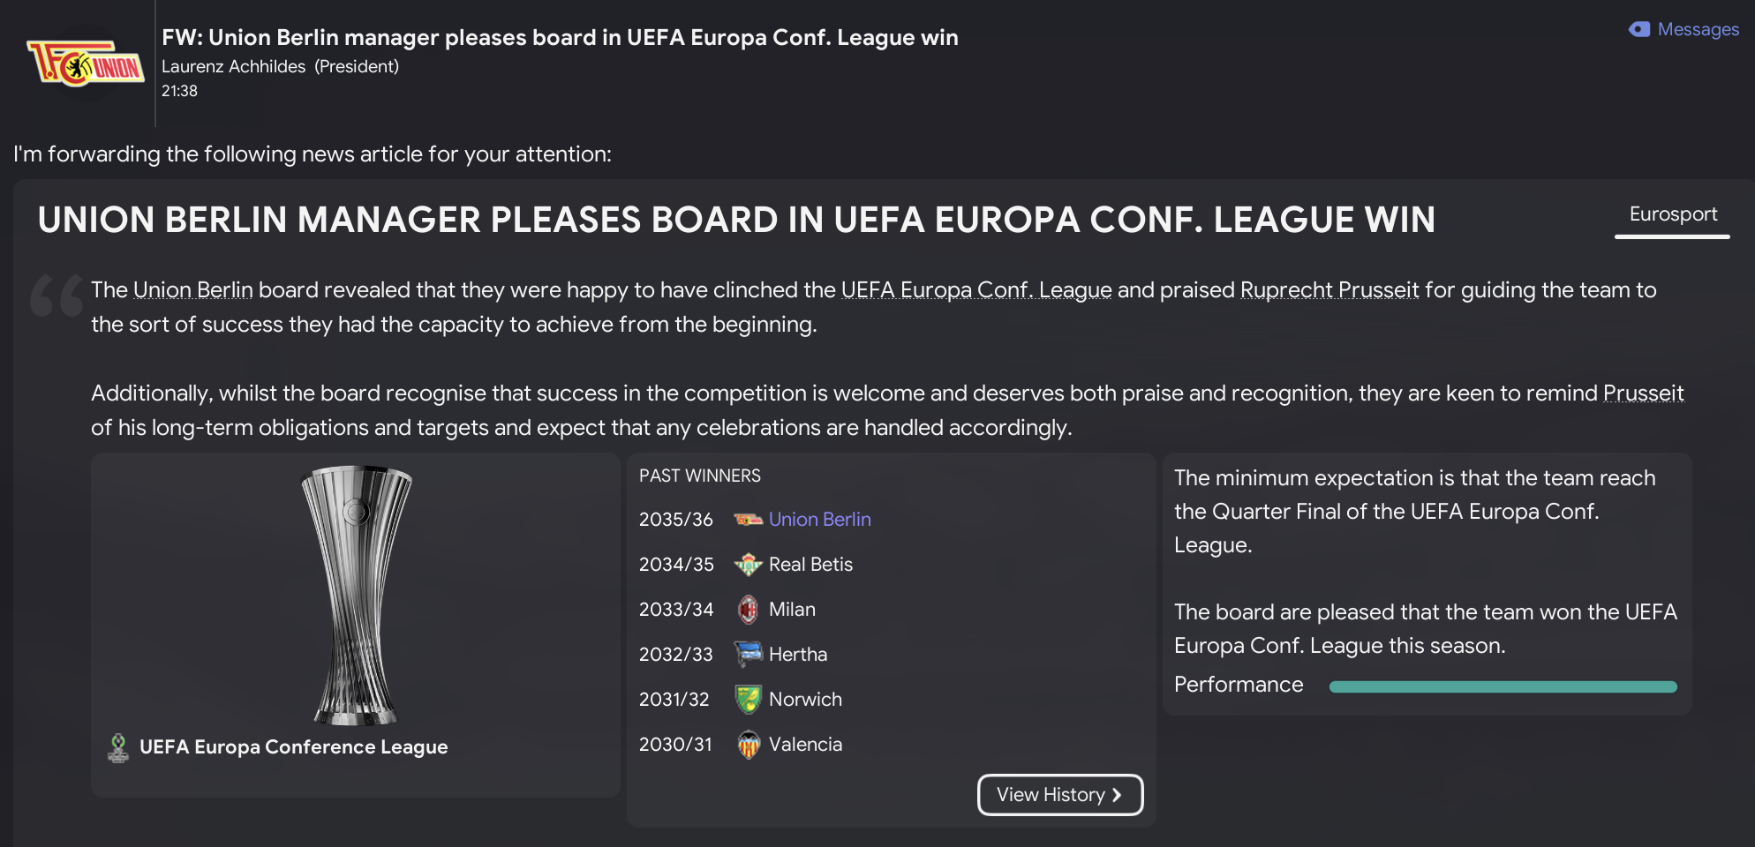Click the Norwich club badge
1755x847 pixels.
tap(748, 700)
